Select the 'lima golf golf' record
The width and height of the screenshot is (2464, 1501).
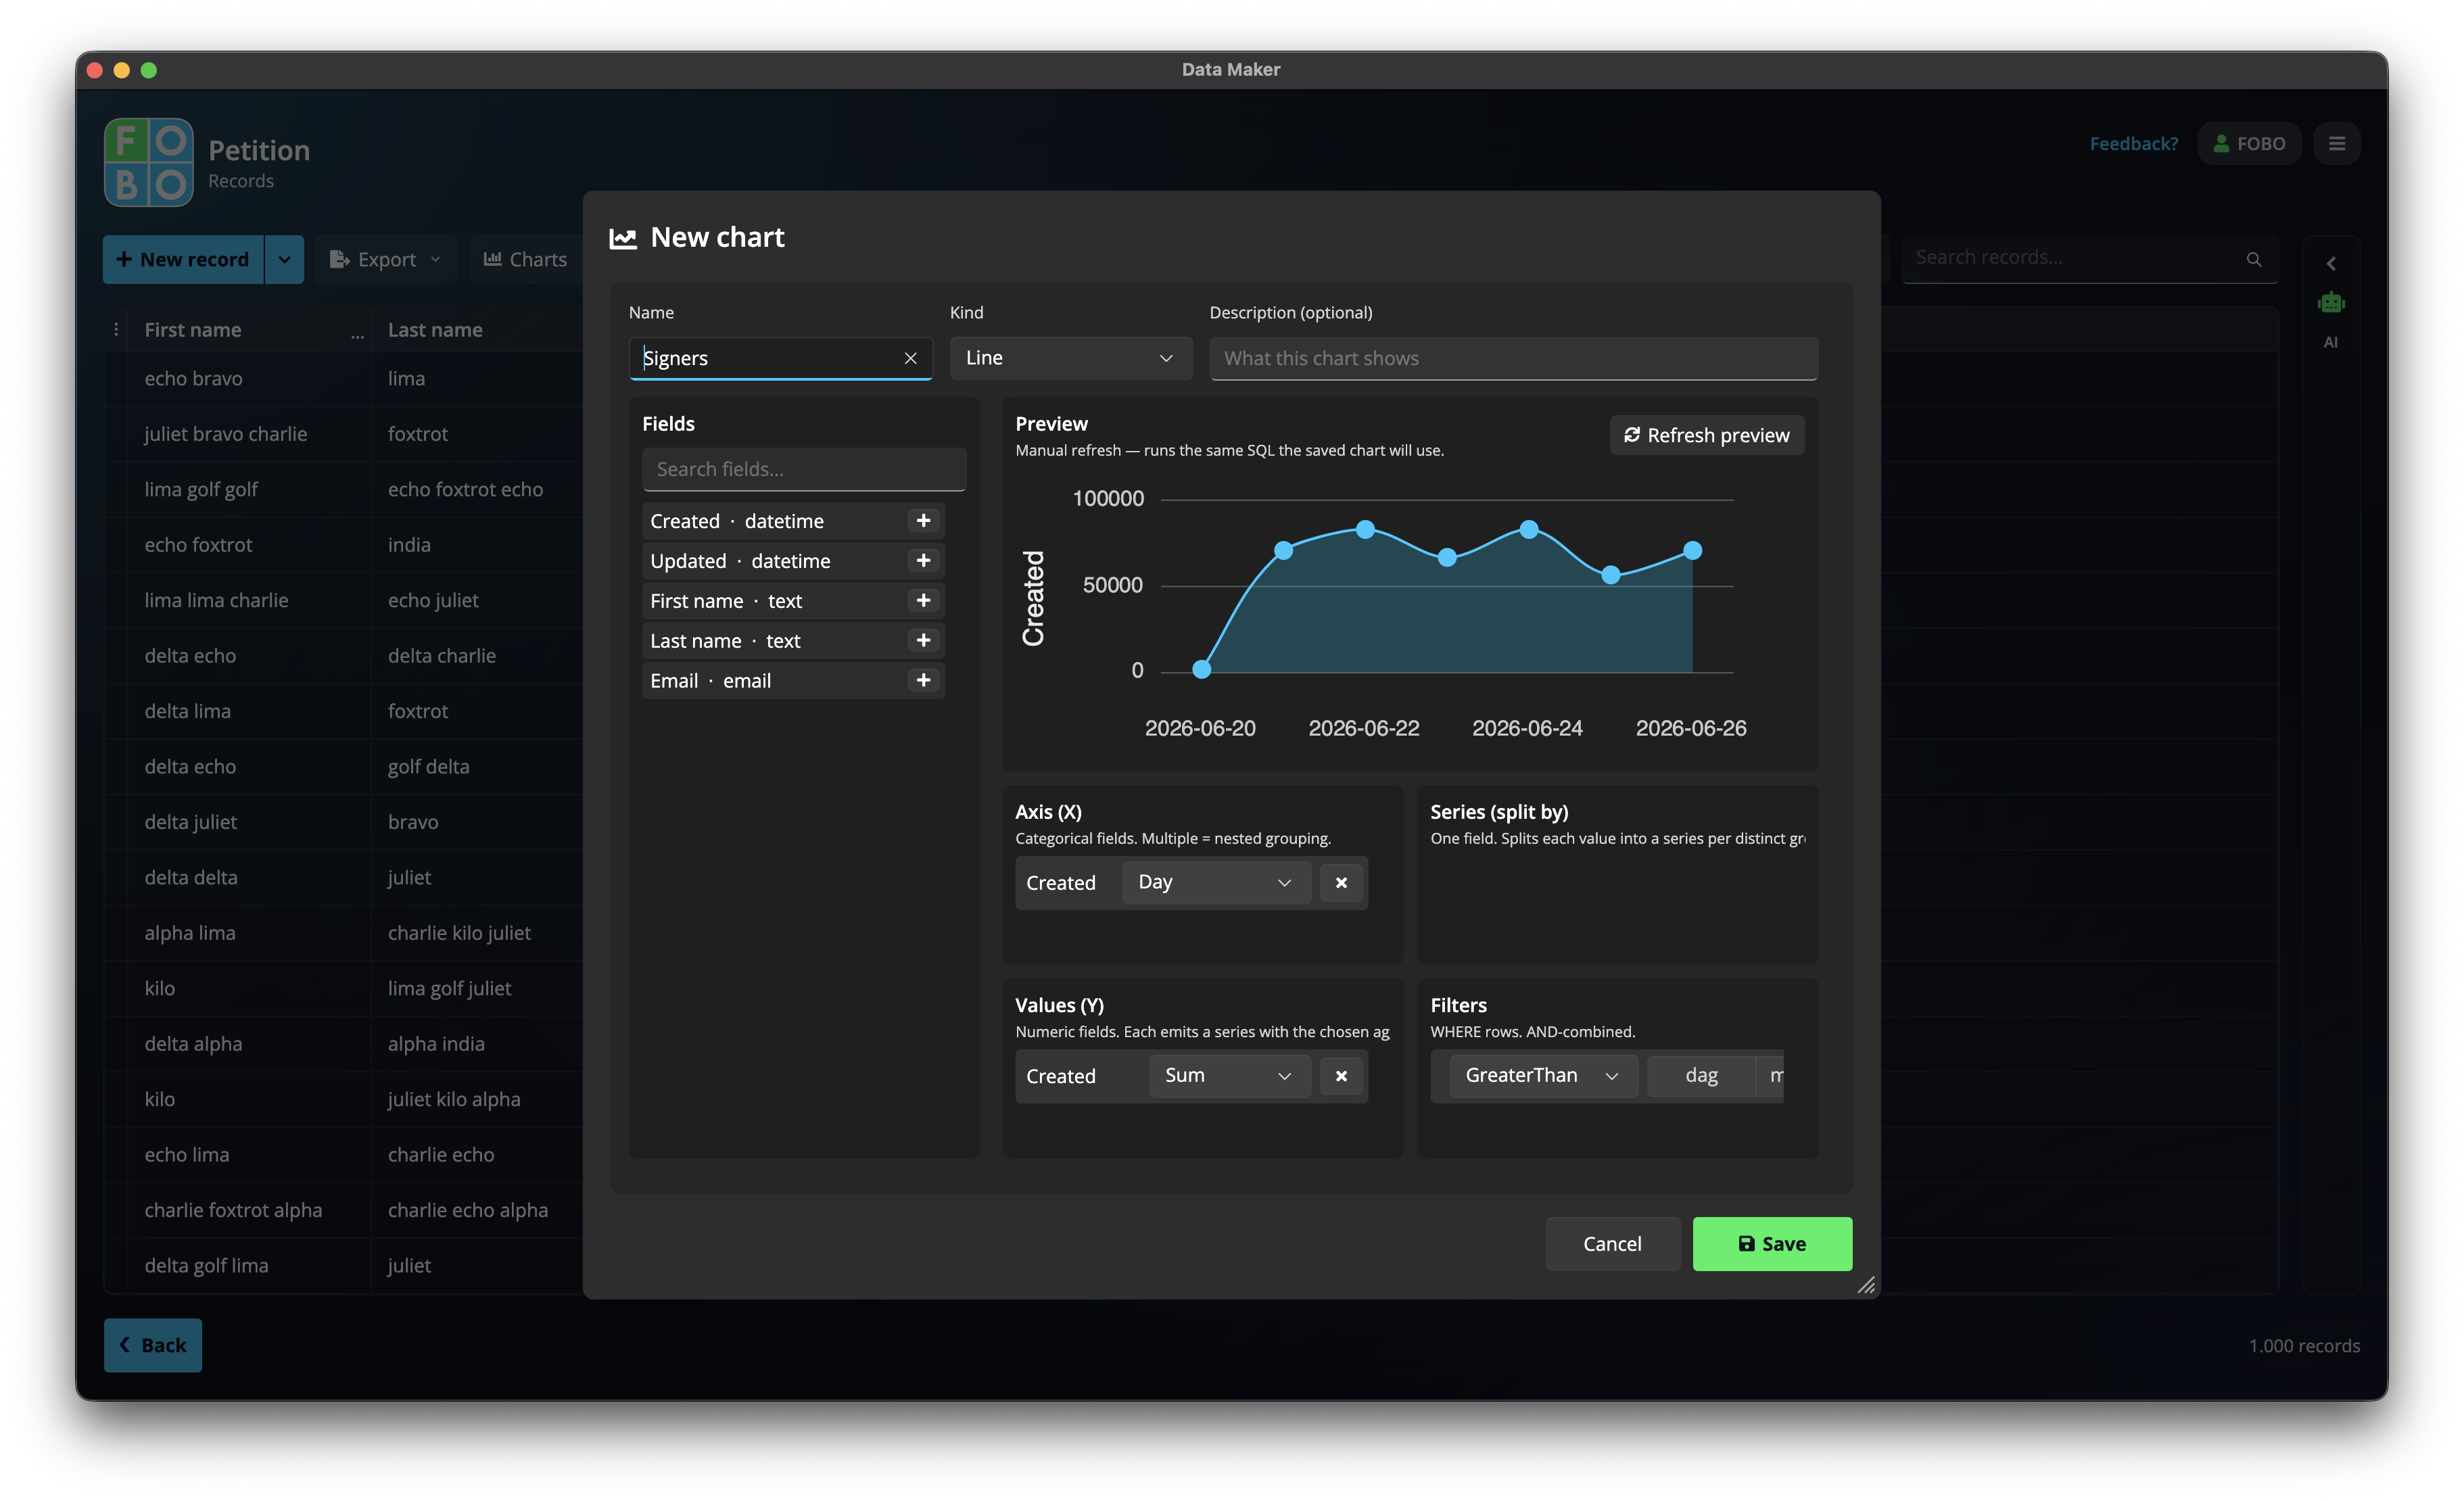click(201, 490)
